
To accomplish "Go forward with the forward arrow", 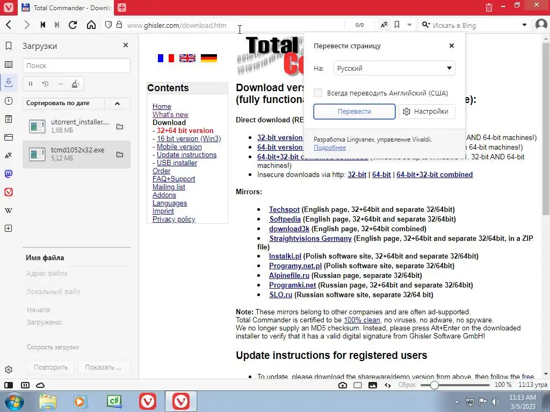I will coord(27,25).
